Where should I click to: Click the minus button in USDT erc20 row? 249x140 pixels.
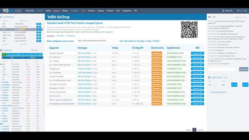40,33
